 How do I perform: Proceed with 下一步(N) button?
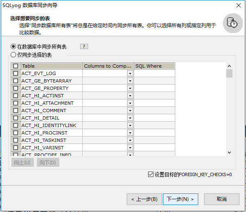181,199
